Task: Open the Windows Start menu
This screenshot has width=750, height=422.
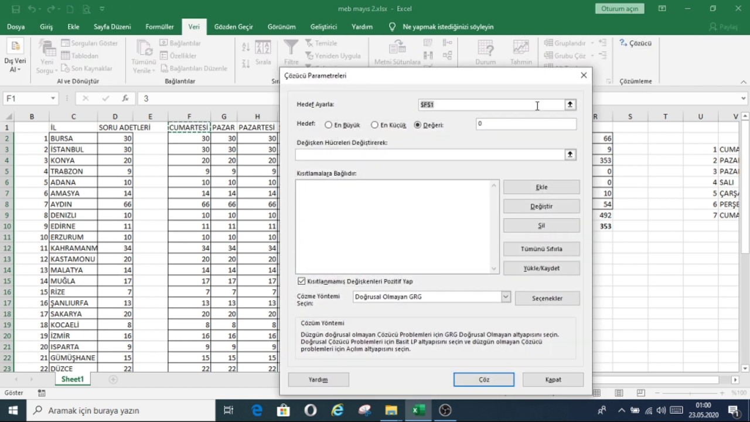Action: (x=13, y=410)
